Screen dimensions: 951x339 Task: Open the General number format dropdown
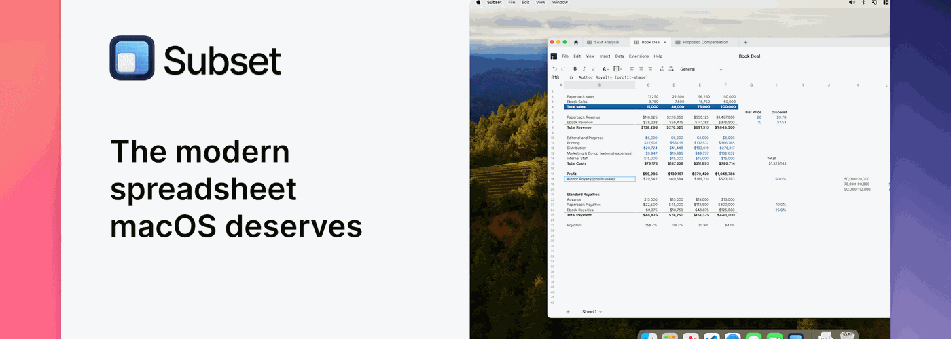click(x=701, y=69)
